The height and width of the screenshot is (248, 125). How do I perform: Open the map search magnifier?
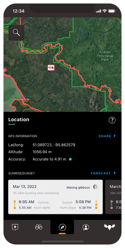click(16, 33)
